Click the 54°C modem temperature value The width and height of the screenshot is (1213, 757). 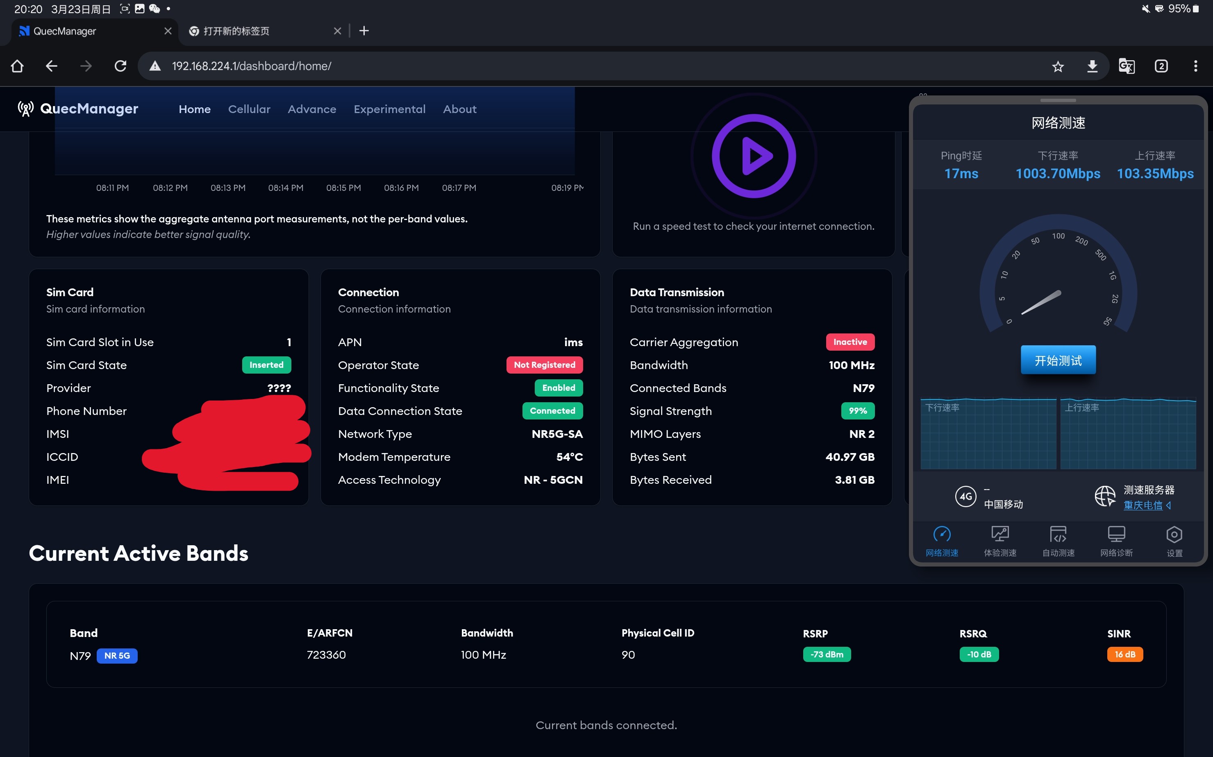(x=570, y=457)
